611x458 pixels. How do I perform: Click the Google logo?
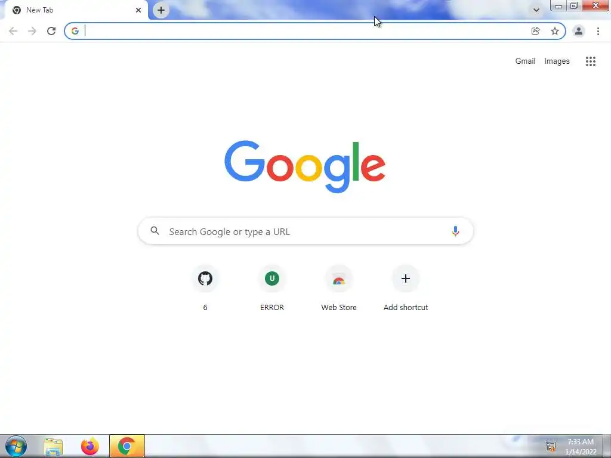point(305,167)
